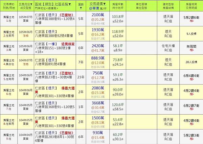Open red bracketed link in 388巷91~120號 row
Screen dimensions: 203x144
[67, 15]
